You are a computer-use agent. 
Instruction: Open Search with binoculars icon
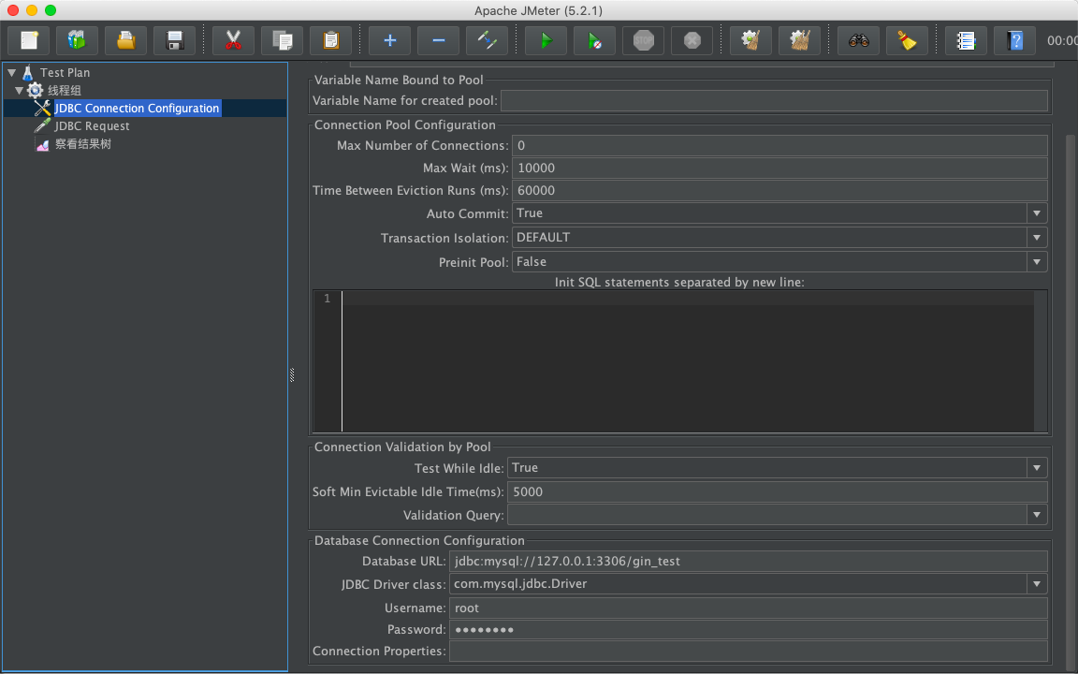[x=859, y=40]
